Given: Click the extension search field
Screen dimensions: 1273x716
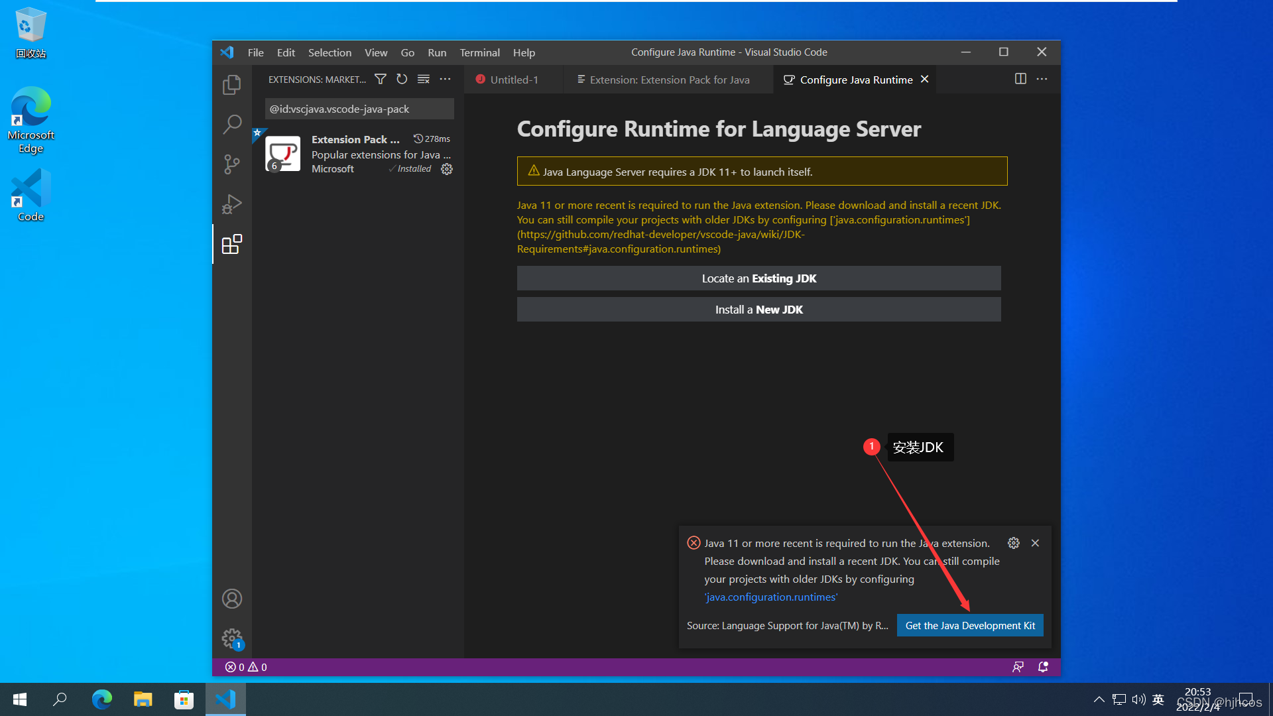Looking at the screenshot, I should pyautogui.click(x=359, y=109).
